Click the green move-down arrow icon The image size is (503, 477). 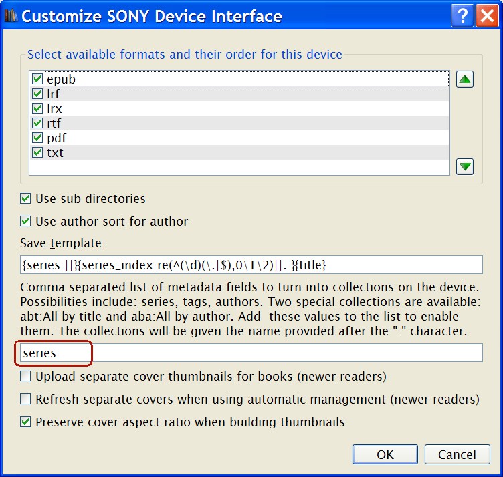click(465, 166)
